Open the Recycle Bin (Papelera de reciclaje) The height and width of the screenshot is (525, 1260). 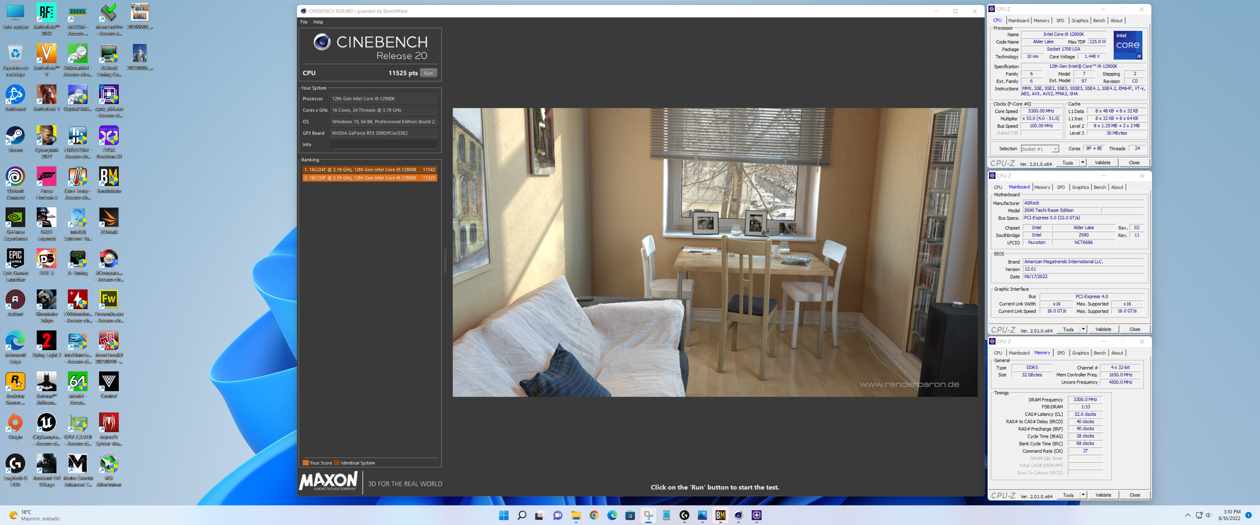pos(15,61)
